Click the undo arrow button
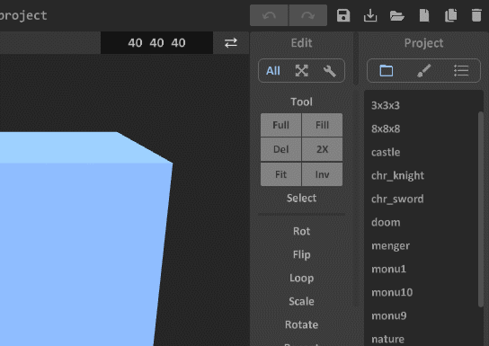The height and width of the screenshot is (346, 489). pyautogui.click(x=269, y=15)
